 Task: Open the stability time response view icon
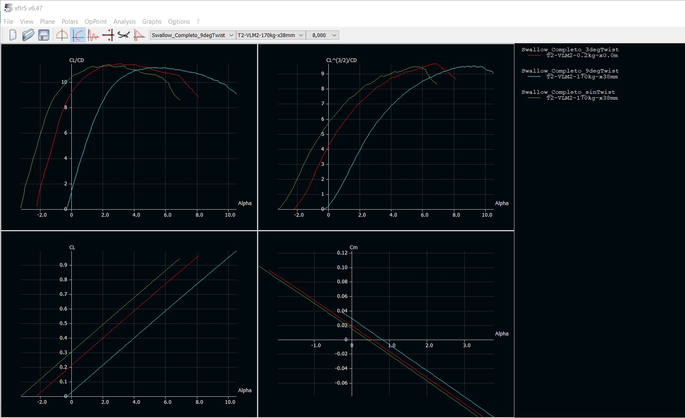pos(93,35)
